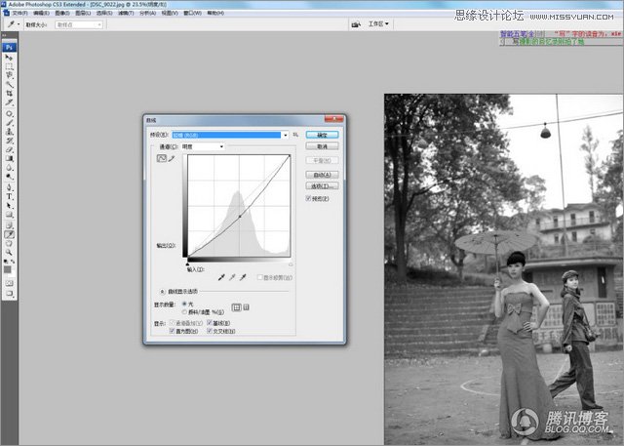
Task: Select the Rectangle shape tool
Action: point(9,215)
